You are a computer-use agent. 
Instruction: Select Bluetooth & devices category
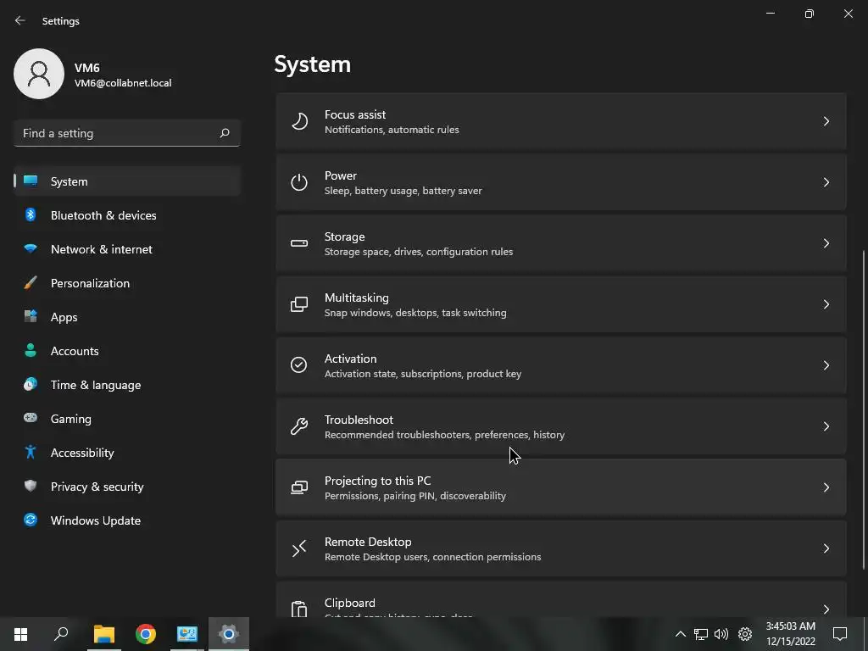pos(127,214)
